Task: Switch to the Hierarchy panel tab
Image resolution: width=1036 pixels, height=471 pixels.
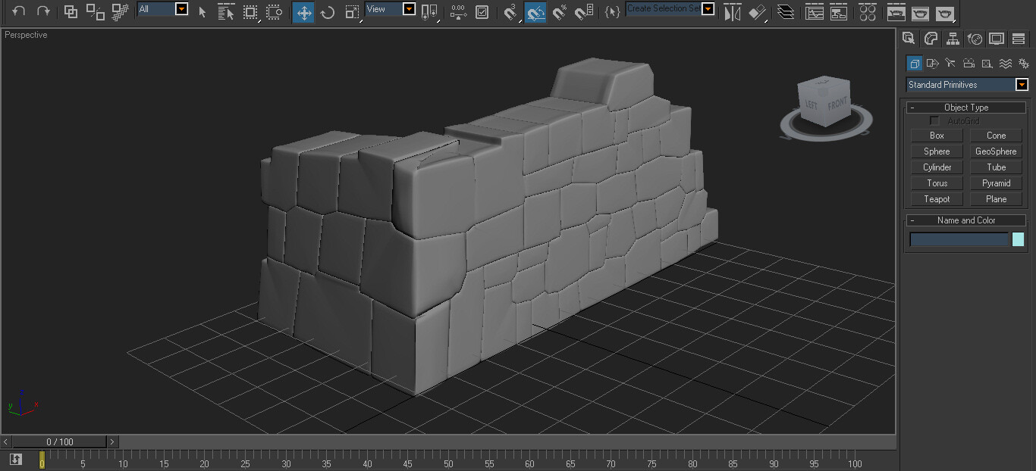Action: pyautogui.click(x=953, y=39)
